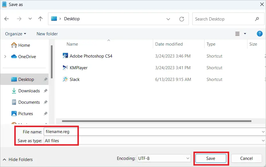This screenshot has height=167, width=266.
Task: Open the Help question mark icon
Action: pyautogui.click(x=259, y=34)
